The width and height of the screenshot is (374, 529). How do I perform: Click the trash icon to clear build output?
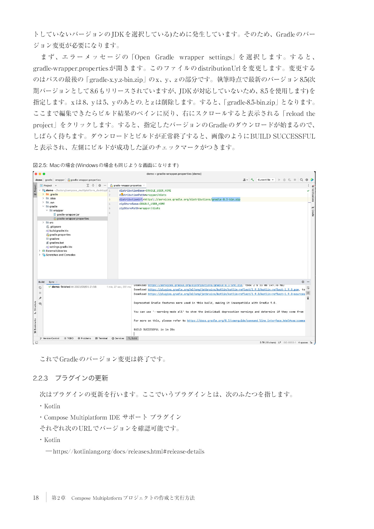[x=308, y=298]
